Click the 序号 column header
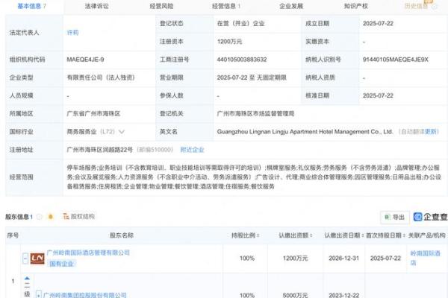 (x=13, y=235)
